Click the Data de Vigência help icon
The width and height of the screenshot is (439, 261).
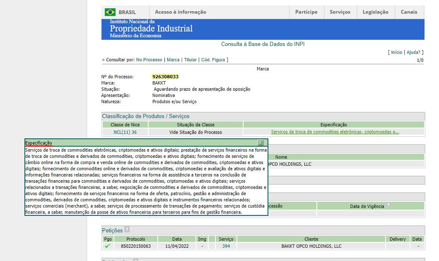point(388,205)
